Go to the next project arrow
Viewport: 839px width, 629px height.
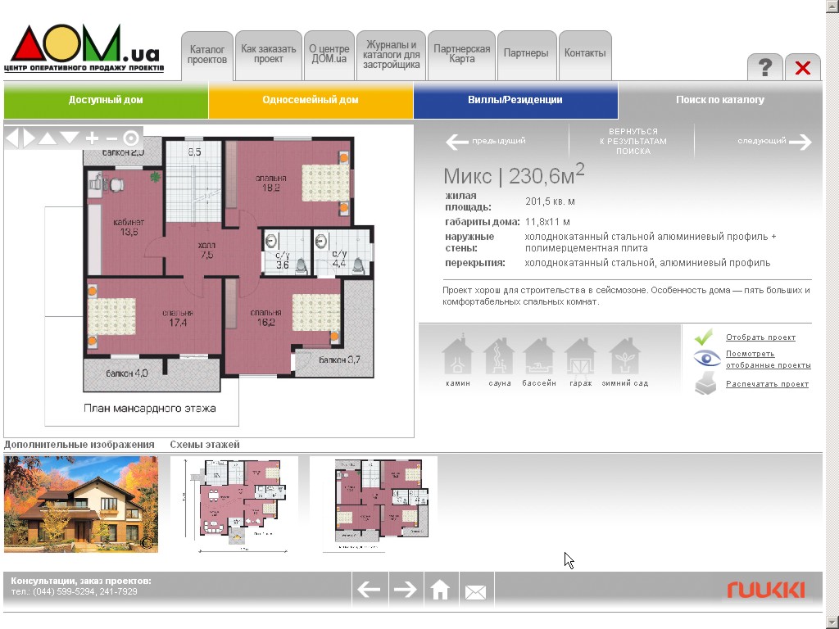coord(800,141)
